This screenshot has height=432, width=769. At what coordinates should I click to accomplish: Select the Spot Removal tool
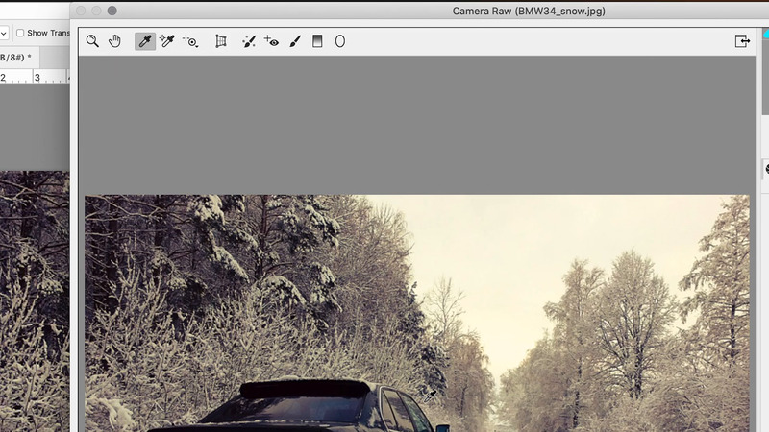(248, 41)
